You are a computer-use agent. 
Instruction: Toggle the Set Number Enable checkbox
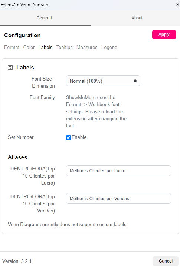tap(68, 137)
